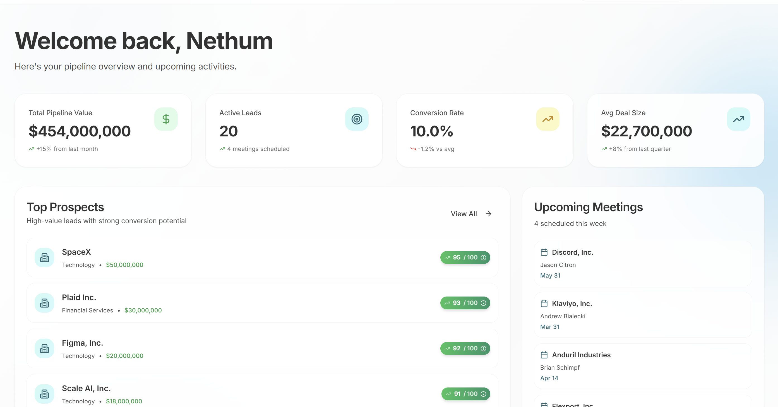Click the Plaid Inc. building icon
Viewport: 778px width, 407px height.
(x=44, y=303)
